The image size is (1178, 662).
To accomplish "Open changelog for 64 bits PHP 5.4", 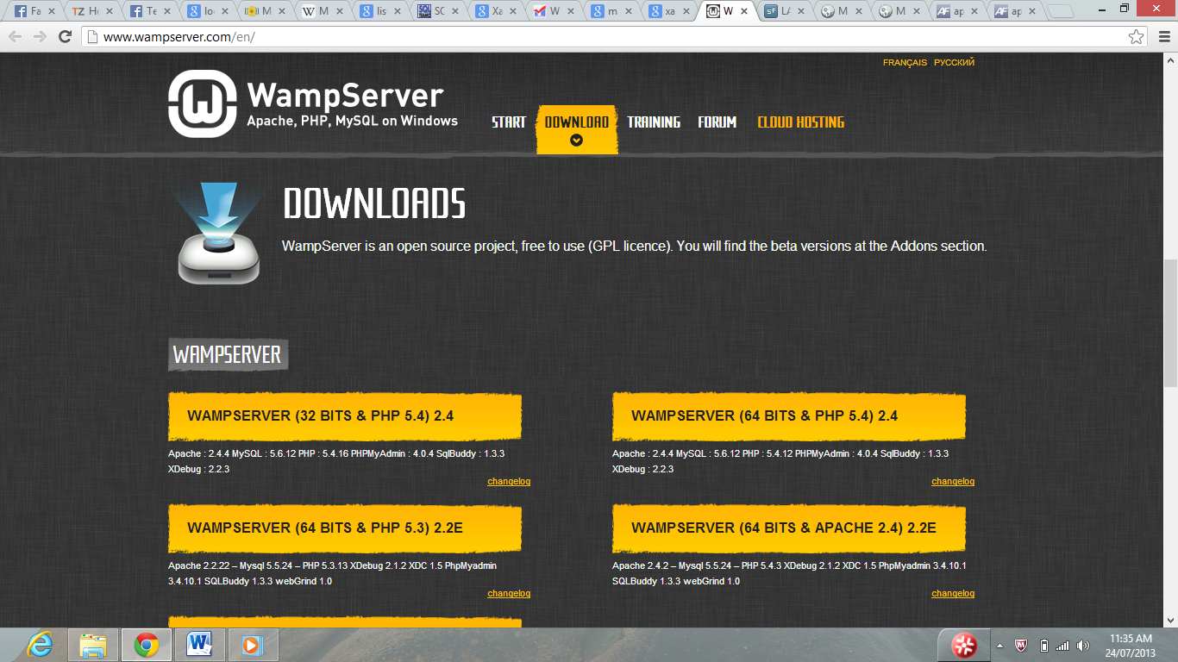I will (953, 482).
